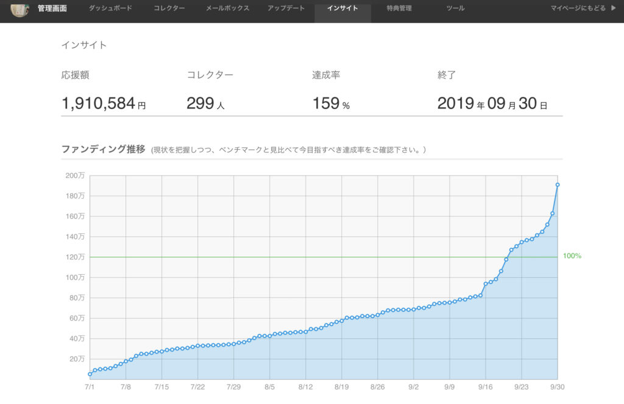The width and height of the screenshot is (624, 404).
Task: Click the final 9/30 data point on chart
Action: pos(558,185)
